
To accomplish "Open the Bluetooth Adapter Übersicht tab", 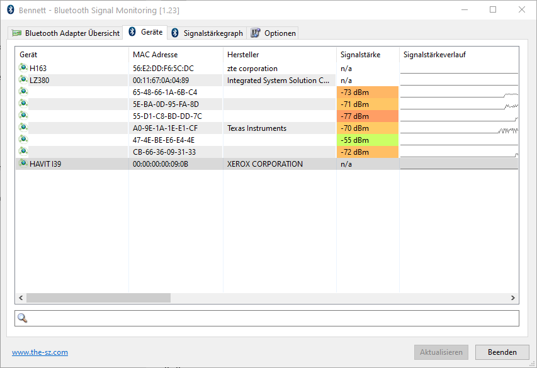I will coord(65,33).
